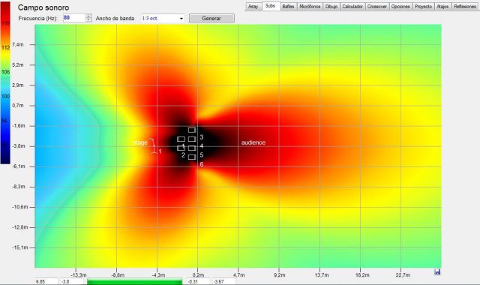Click the 6.85 value field

(x=46, y=282)
